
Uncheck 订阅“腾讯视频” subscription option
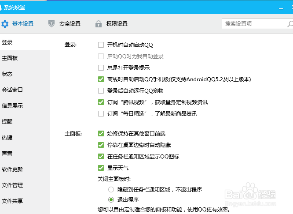[x=101, y=102]
